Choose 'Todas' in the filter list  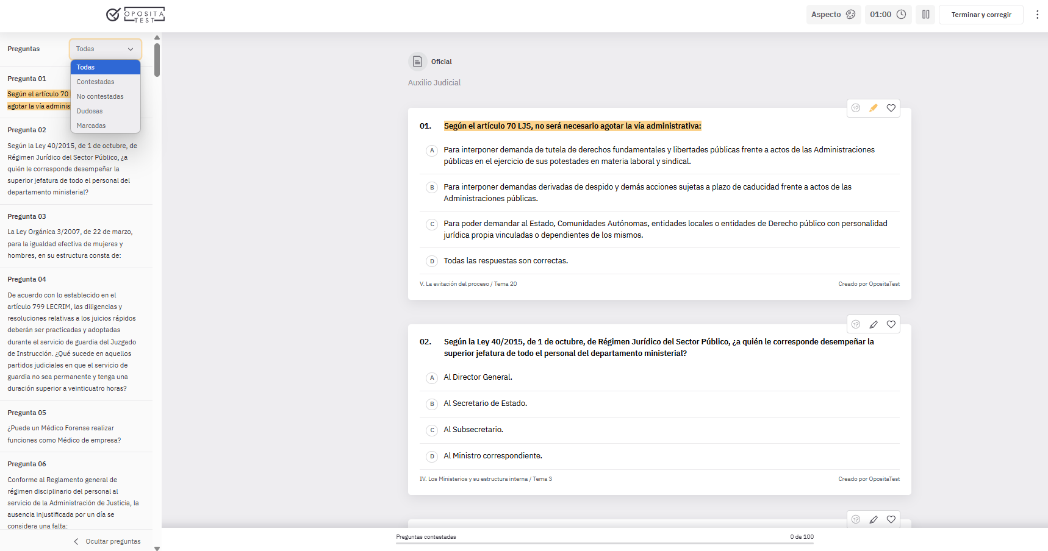coord(106,67)
